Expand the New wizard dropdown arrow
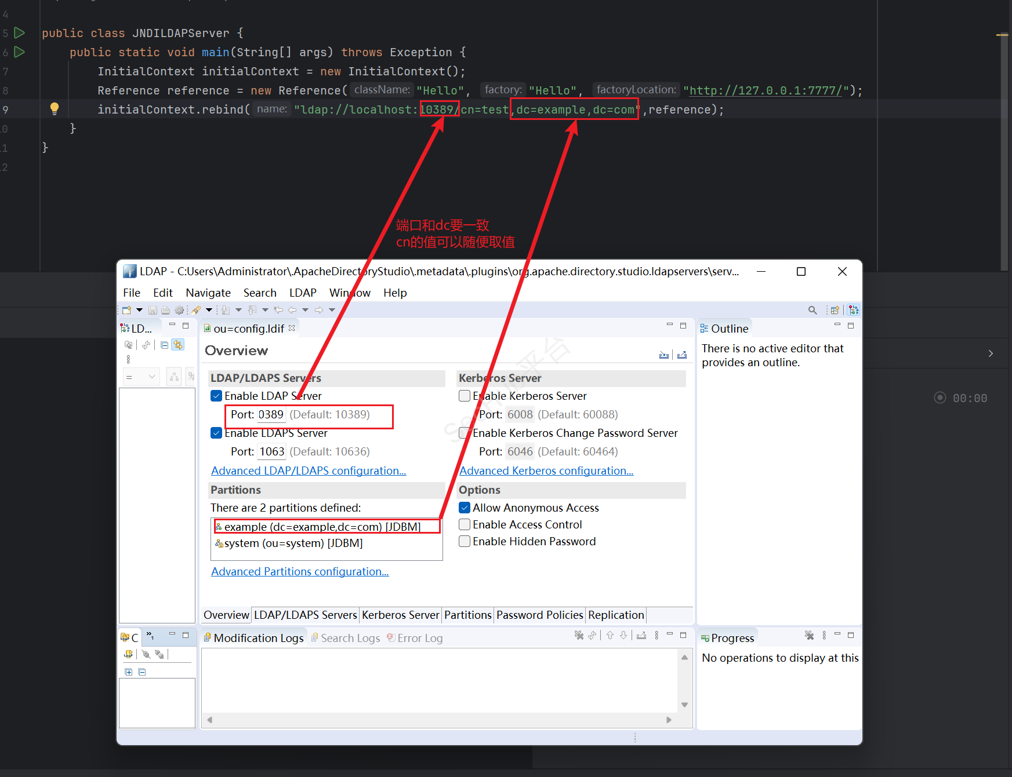Screen dimensions: 1012x777 139,310
